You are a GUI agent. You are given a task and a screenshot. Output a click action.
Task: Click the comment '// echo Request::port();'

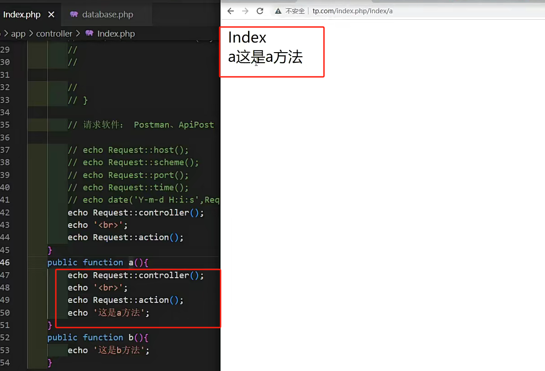128,175
